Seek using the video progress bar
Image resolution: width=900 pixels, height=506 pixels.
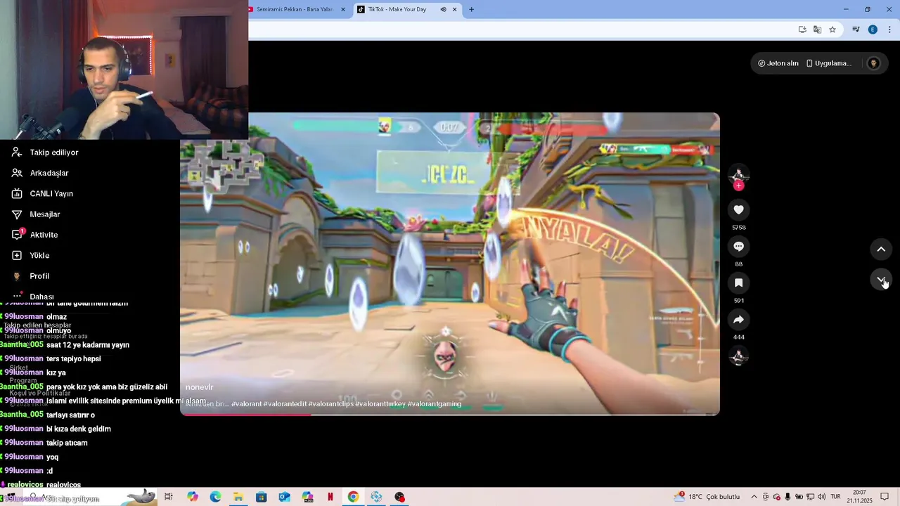[450, 414]
